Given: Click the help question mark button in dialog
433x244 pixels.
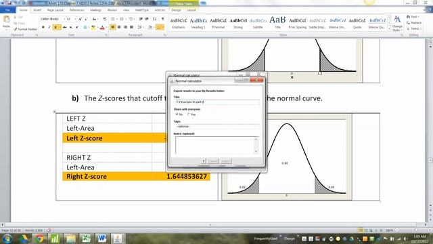Looking at the screenshot, I should point(204,161).
